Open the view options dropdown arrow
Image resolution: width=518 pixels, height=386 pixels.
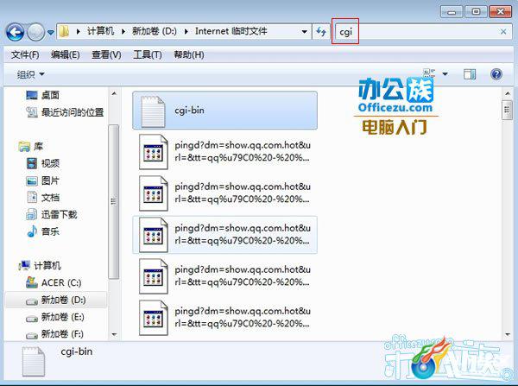pyautogui.click(x=445, y=73)
